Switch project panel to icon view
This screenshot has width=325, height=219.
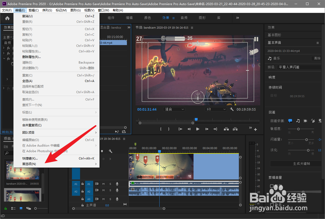point(21,208)
